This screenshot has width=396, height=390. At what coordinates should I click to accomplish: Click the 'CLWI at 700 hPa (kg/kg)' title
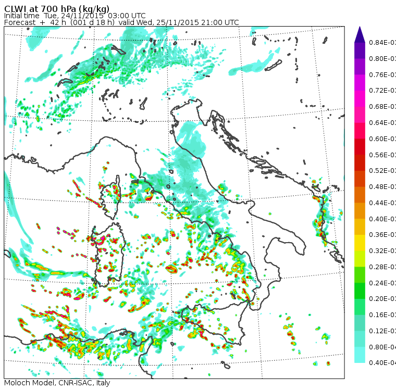pyautogui.click(x=57, y=9)
